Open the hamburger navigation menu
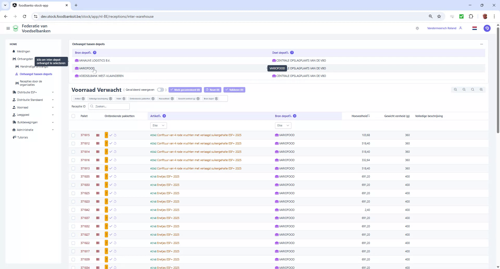Image resolution: width=500 pixels, height=269 pixels. (x=8, y=28)
